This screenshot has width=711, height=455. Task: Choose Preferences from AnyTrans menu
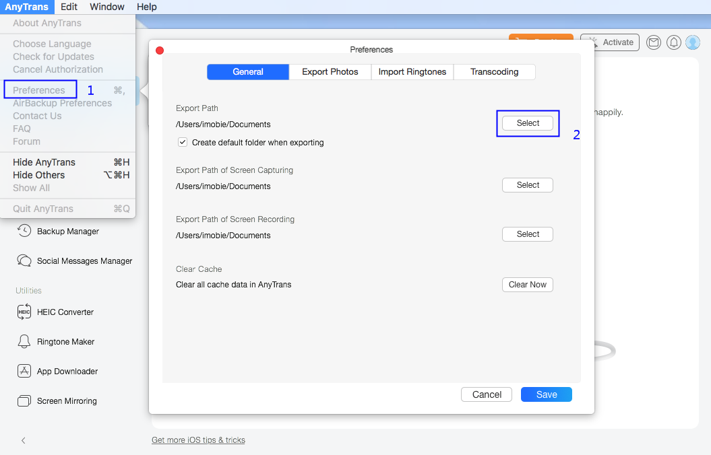[67, 90]
